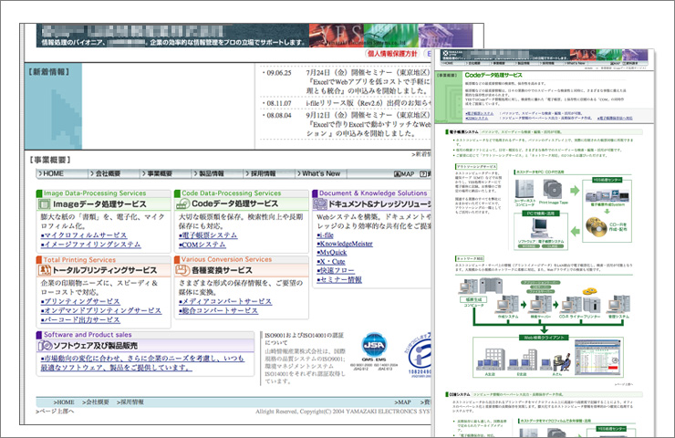The image size is (675, 438).
Task: Open メディアコンバートサービス link
Action: point(225,301)
